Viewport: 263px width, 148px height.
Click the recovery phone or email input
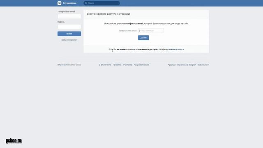tap(151, 31)
